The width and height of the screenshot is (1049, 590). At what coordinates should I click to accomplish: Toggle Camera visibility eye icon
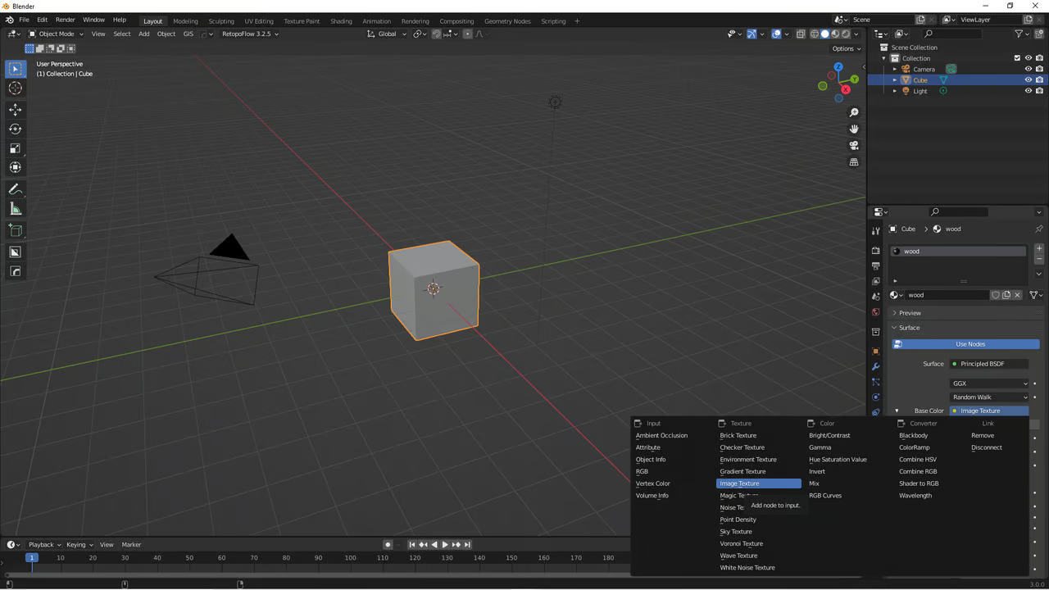(x=1029, y=69)
